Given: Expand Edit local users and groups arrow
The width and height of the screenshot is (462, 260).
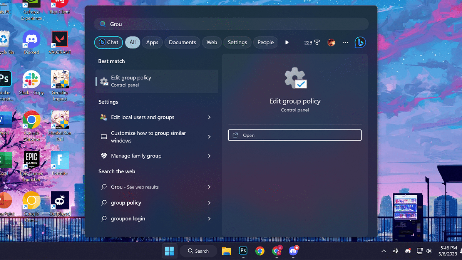Looking at the screenshot, I should (209, 117).
